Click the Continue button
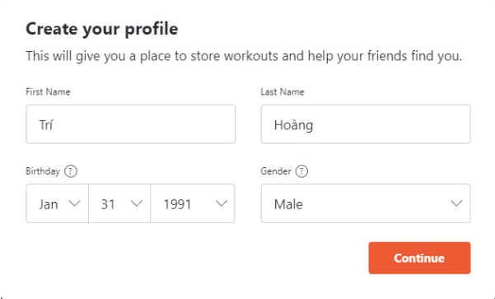This screenshot has height=299, width=495. (x=419, y=258)
